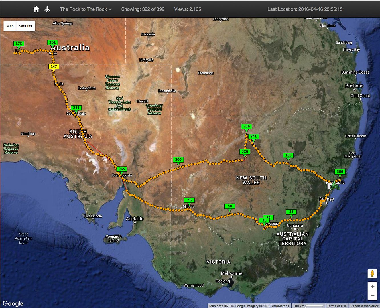Screen dimensions: 380x308
Task: Click the Warrnambool map label
Action: [194, 285]
